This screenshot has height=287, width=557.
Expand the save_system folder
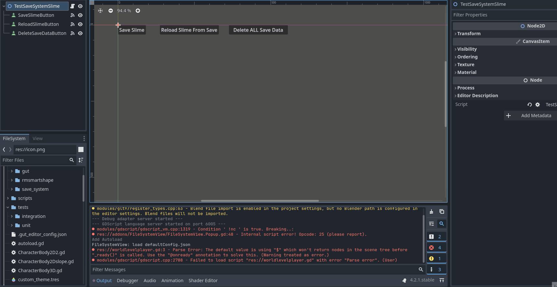click(x=12, y=189)
